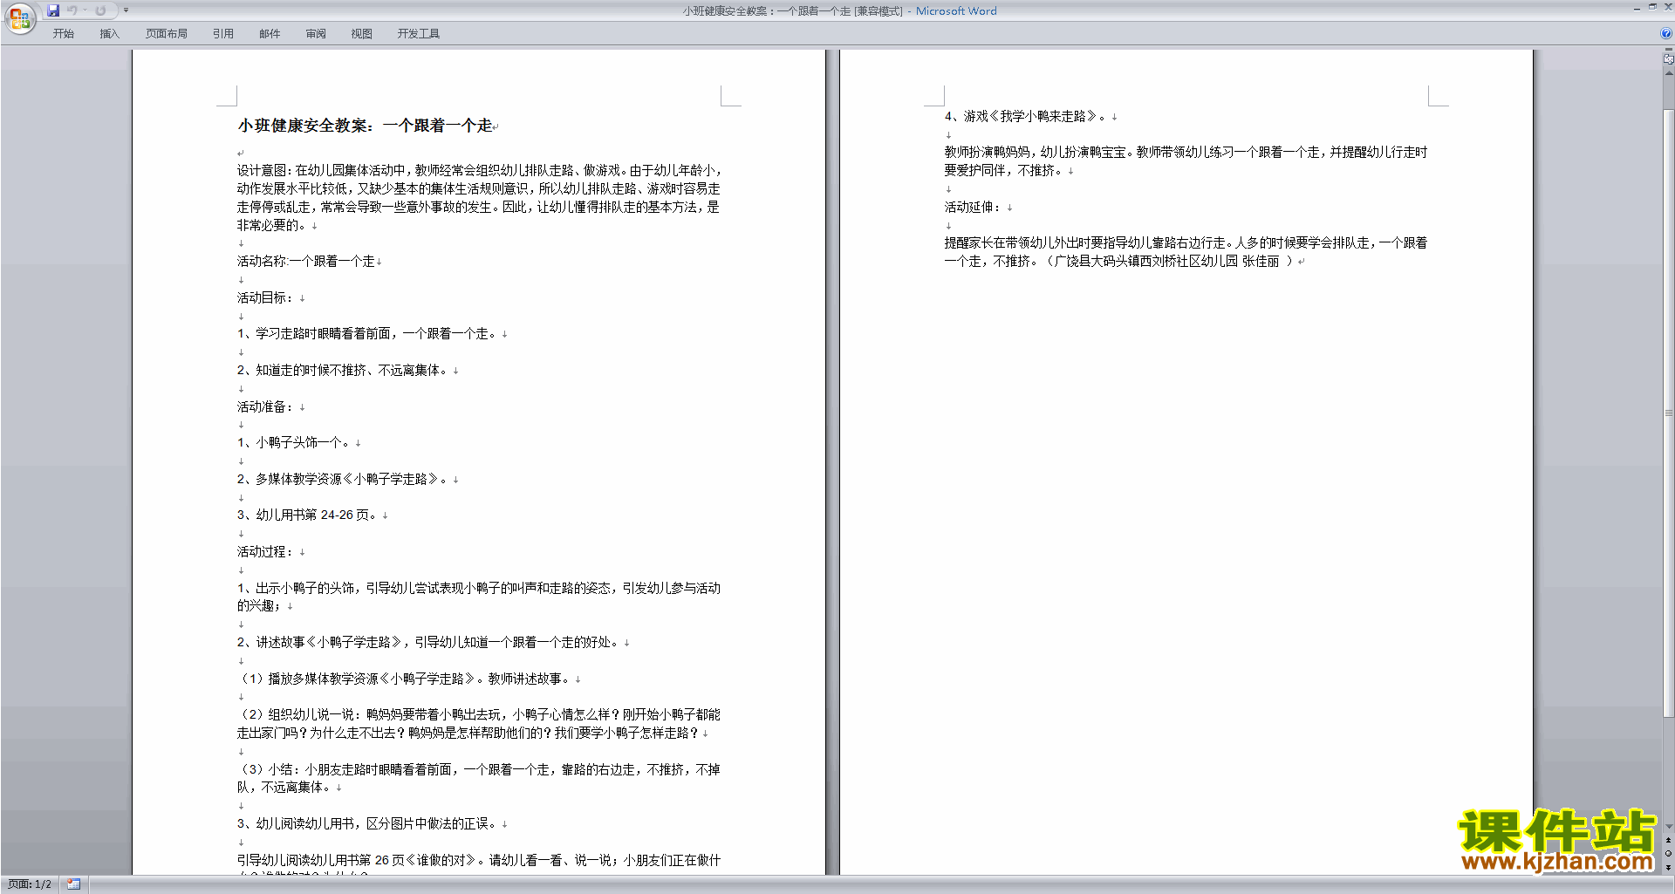Click paragraph (3)小结:小朋友走路时

coord(479,778)
